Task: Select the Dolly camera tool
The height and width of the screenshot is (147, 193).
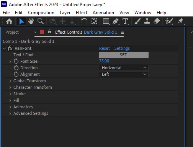Action: pyautogui.click(x=72, y=21)
